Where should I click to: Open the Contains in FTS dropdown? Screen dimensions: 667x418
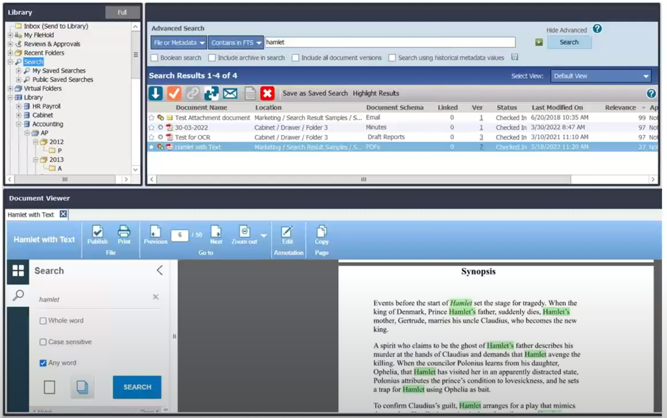(236, 42)
